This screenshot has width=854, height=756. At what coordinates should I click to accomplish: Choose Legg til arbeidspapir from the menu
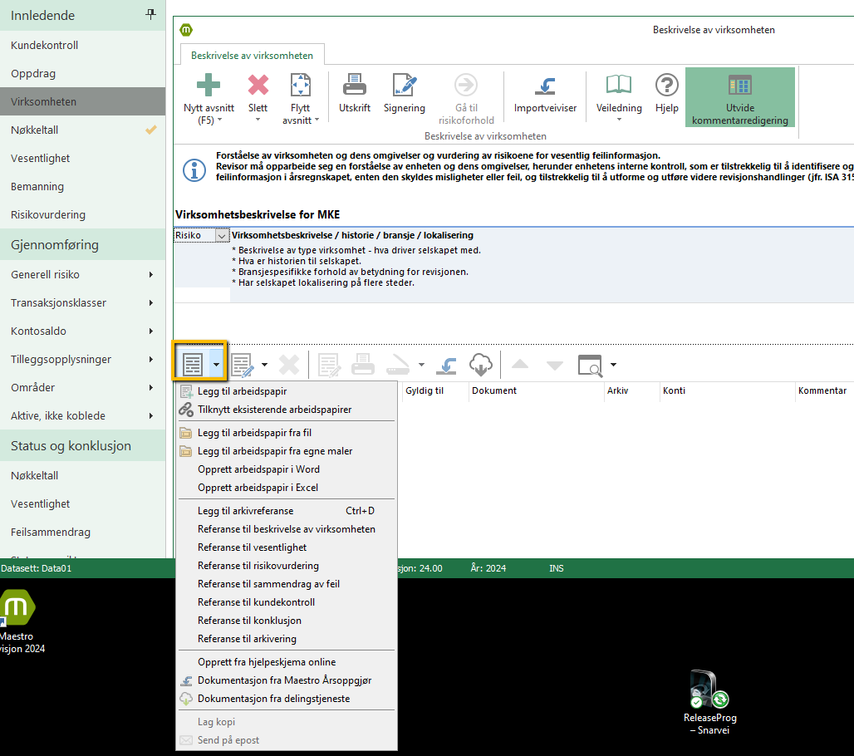coord(287,391)
